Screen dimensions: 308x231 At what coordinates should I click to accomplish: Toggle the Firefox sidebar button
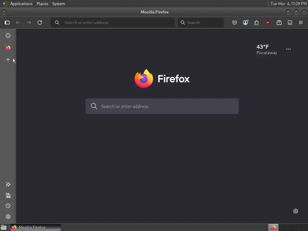click(x=7, y=23)
